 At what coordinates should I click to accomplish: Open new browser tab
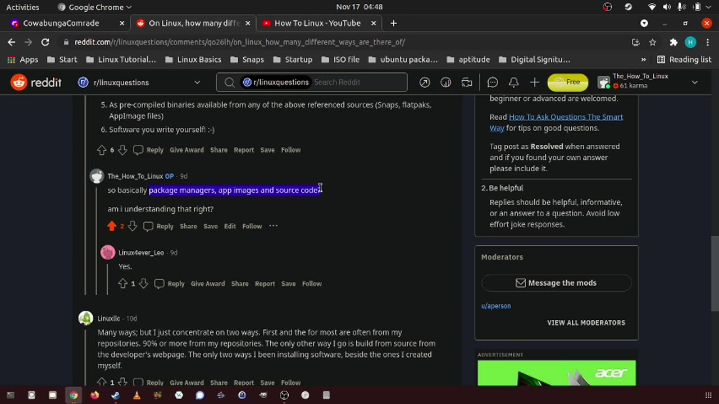tap(393, 23)
